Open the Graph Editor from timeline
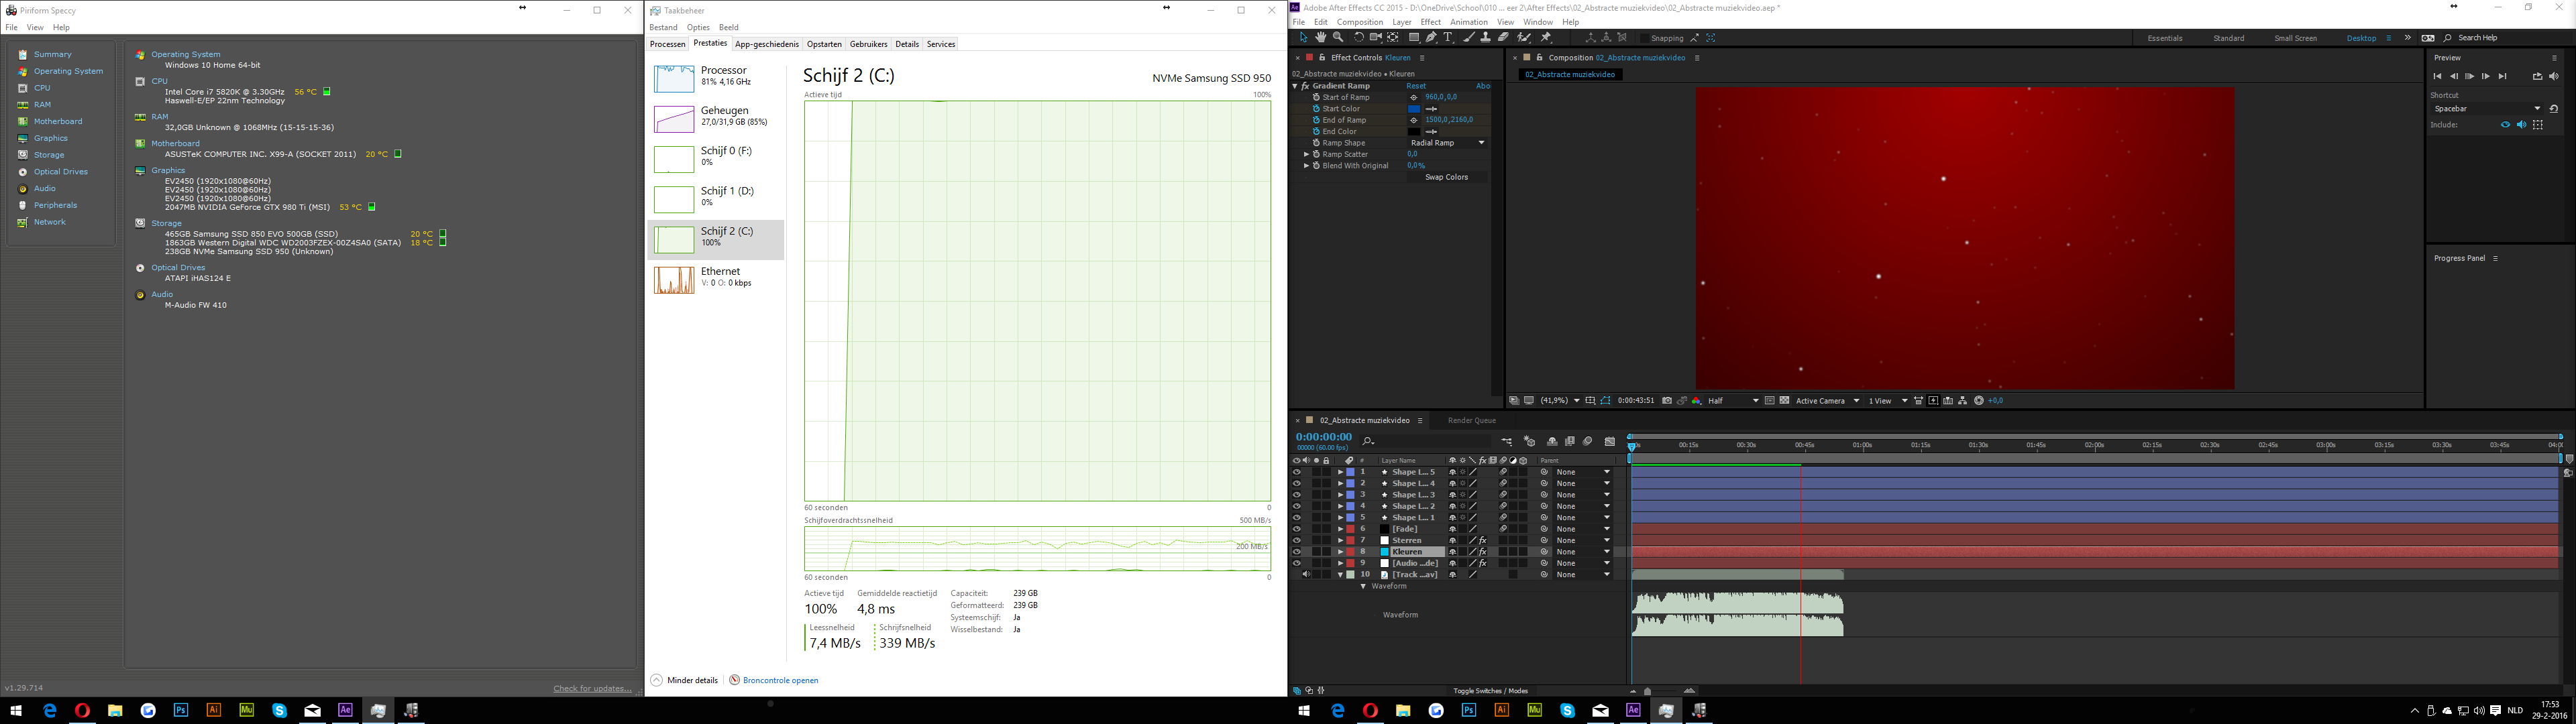 tap(1610, 441)
